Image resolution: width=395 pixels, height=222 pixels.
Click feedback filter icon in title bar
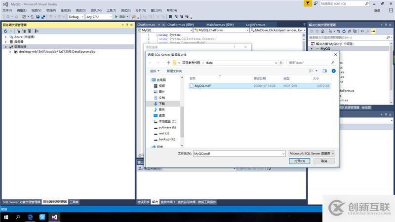coord(308,3)
